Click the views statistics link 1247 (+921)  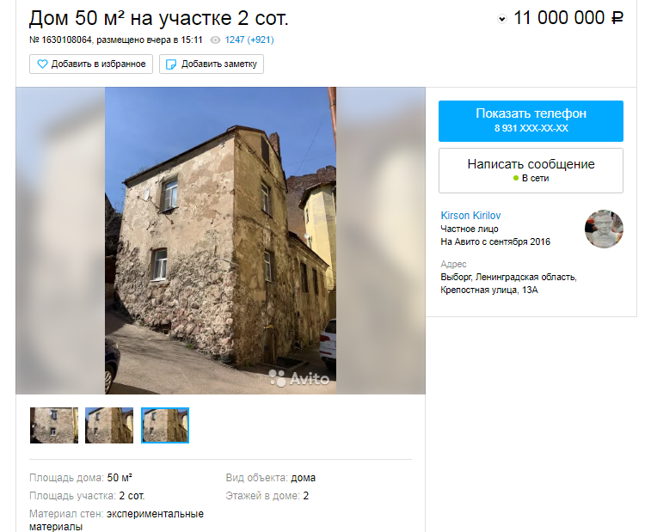coord(249,40)
